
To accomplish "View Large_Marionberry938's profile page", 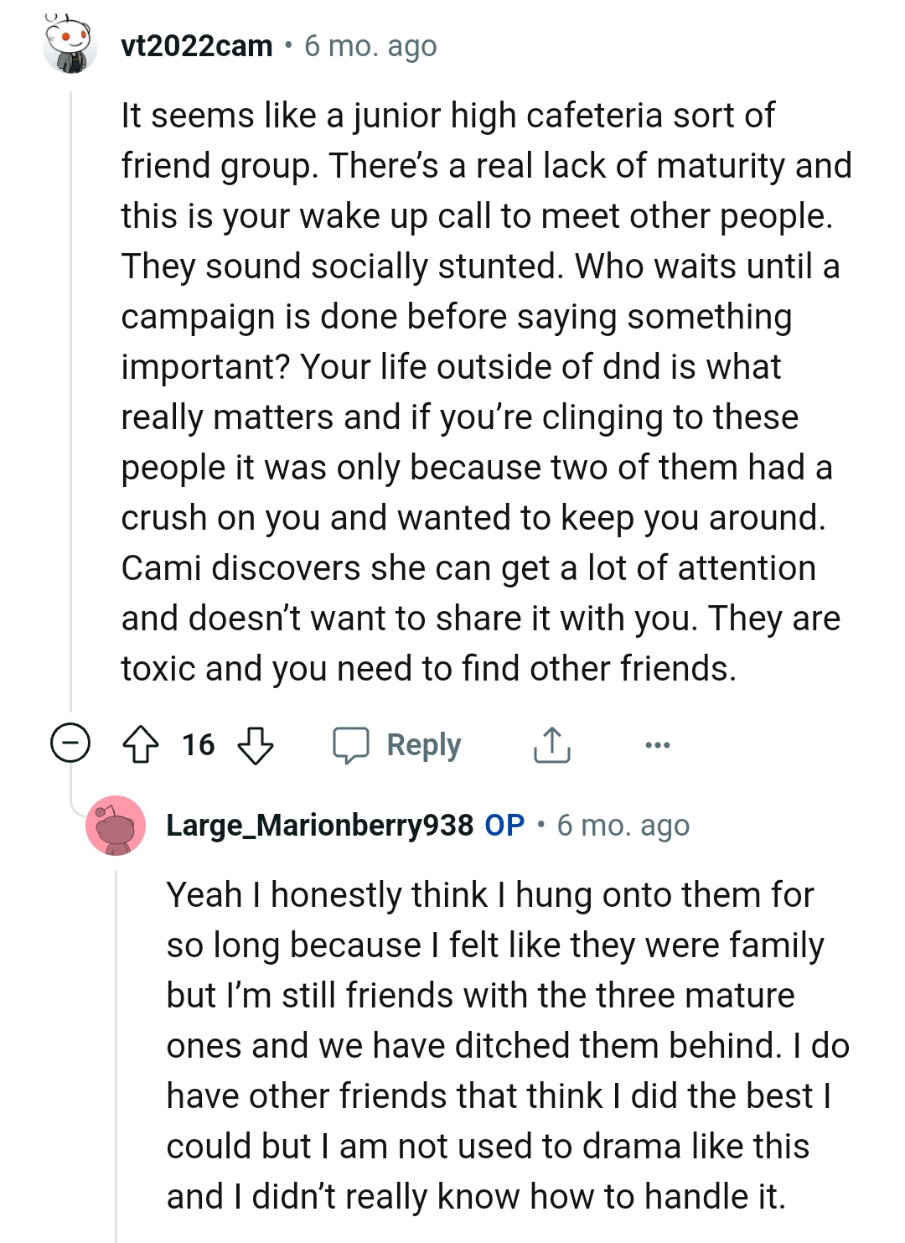I will point(321,825).
